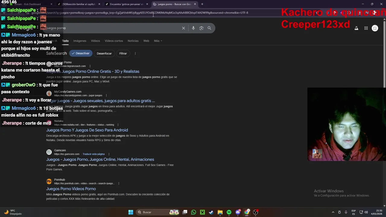Open Steam from the taskbar
This screenshot has width=386, height=217.
click(211, 212)
